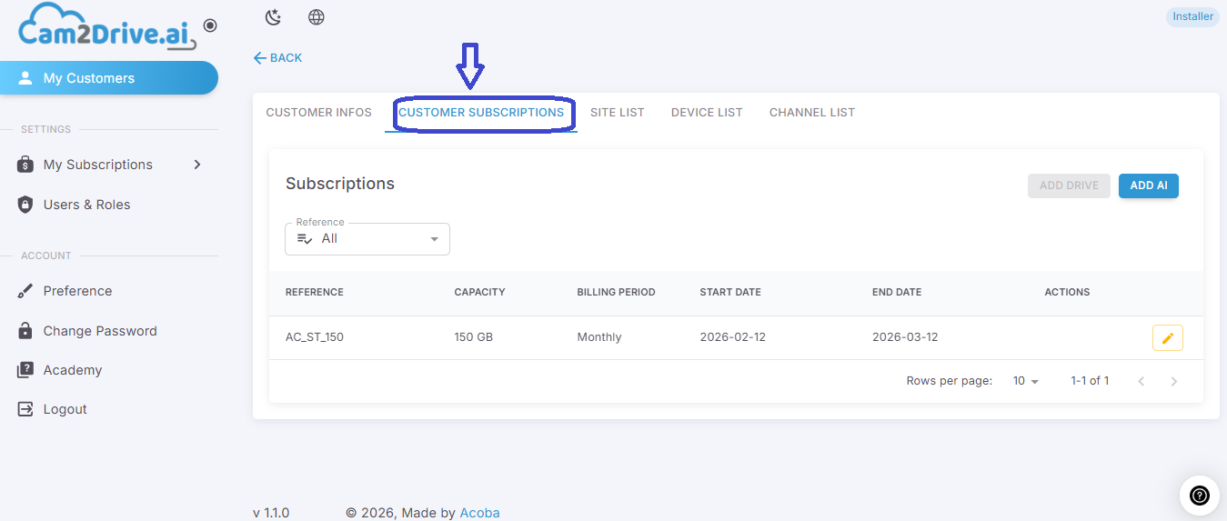Switch to the Customer Infos tab
1227x521 pixels.
click(318, 113)
